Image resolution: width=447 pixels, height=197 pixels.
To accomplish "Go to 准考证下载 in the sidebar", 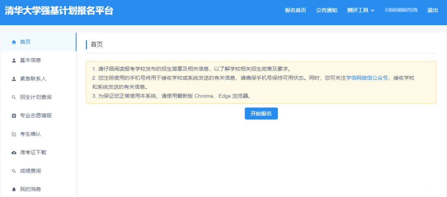I will pos(33,152).
